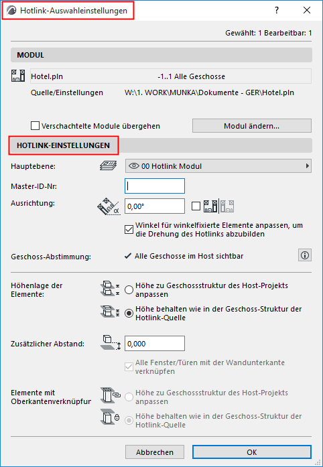The image size is (323, 467).
Task: Click the -1..1 Alle Geschosse text
Action: 191,77
